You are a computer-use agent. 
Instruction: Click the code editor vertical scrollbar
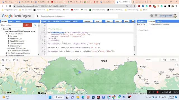pyautogui.click(x=135, y=49)
